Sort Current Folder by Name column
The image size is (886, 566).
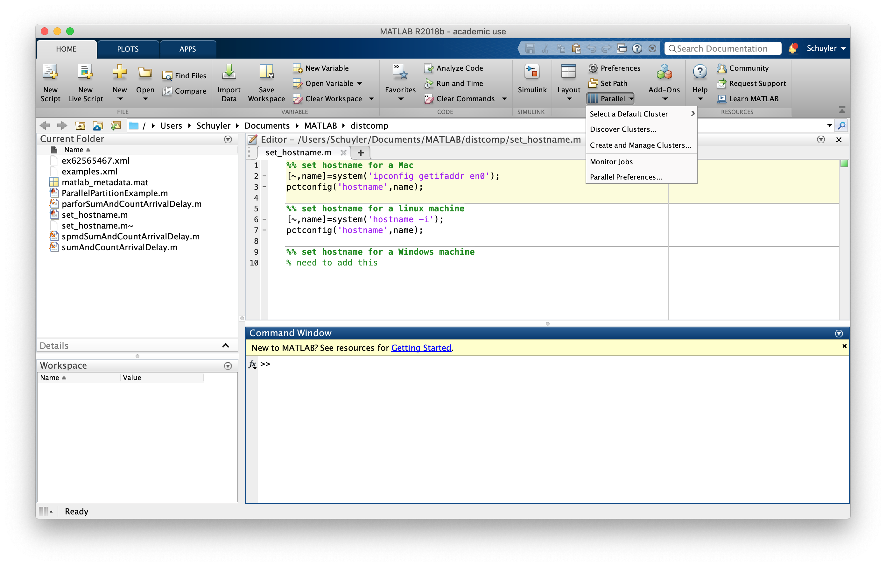pyautogui.click(x=77, y=150)
